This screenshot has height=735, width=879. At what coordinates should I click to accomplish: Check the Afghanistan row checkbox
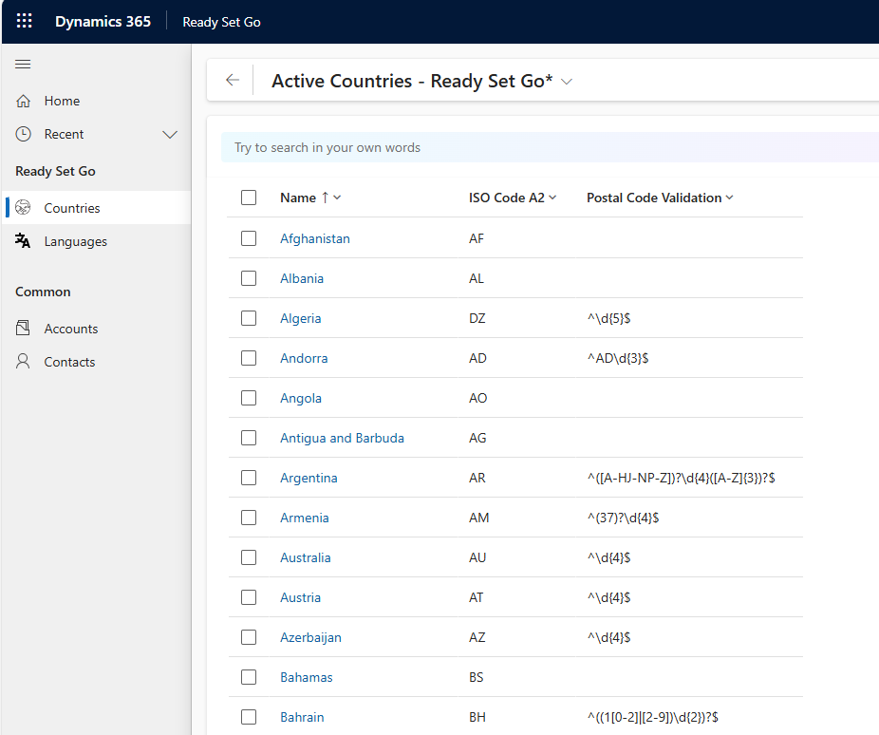(x=249, y=238)
